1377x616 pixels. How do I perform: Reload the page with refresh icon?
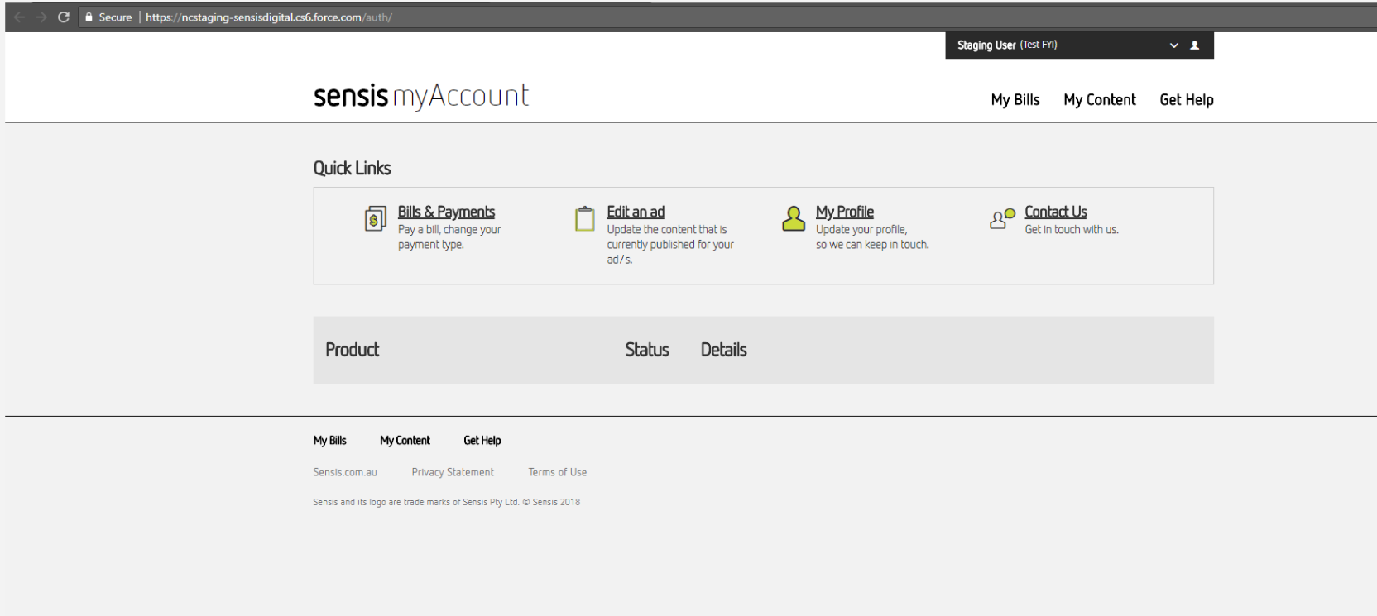[x=64, y=17]
